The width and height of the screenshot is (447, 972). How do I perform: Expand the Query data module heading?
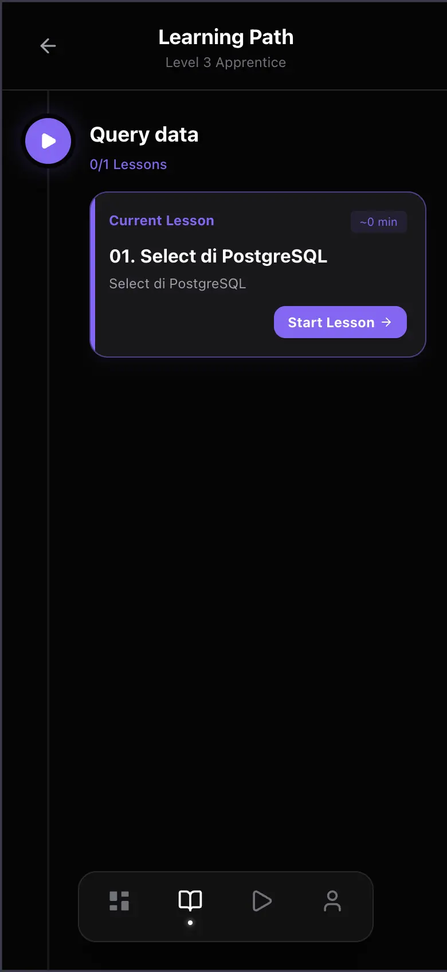(x=144, y=135)
